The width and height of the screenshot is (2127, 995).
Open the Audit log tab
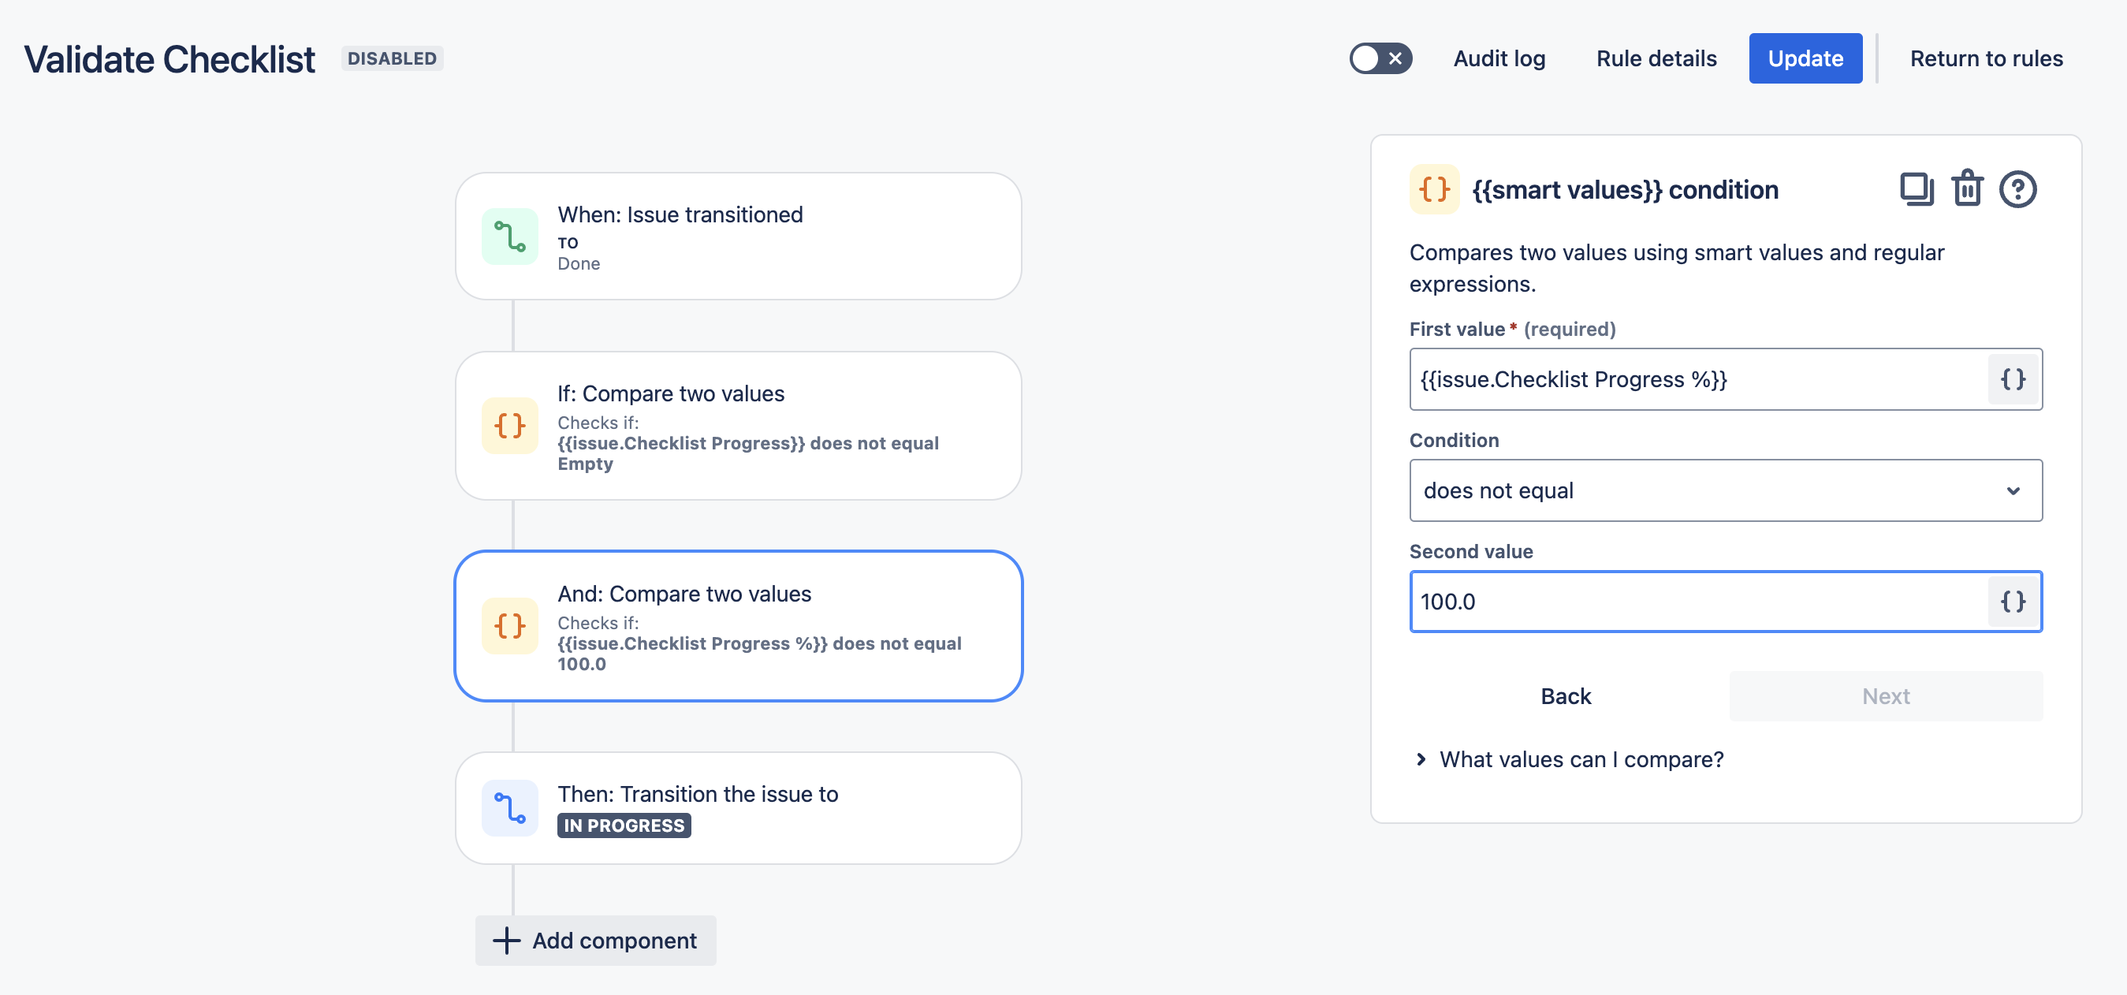tap(1499, 58)
